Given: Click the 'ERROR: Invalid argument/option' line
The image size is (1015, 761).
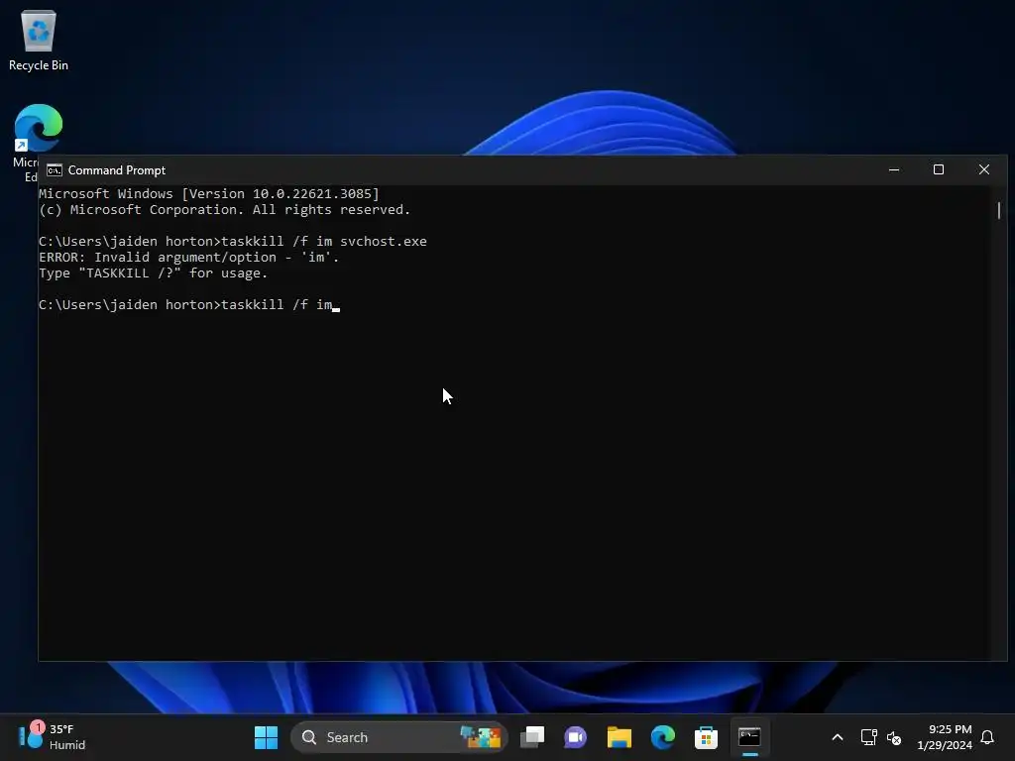Looking at the screenshot, I should click(x=189, y=258).
